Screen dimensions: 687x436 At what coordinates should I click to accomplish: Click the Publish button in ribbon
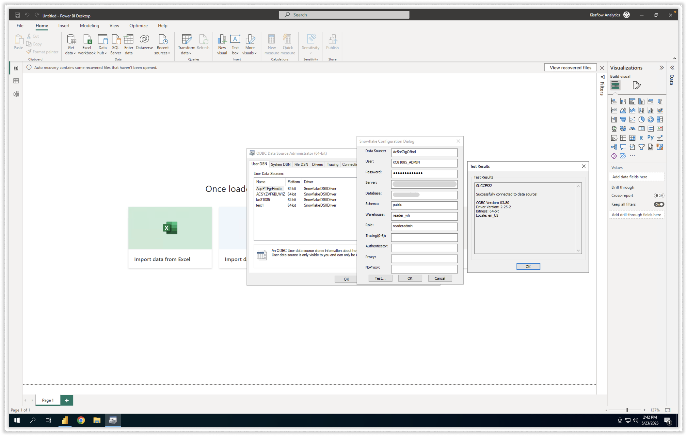(332, 42)
